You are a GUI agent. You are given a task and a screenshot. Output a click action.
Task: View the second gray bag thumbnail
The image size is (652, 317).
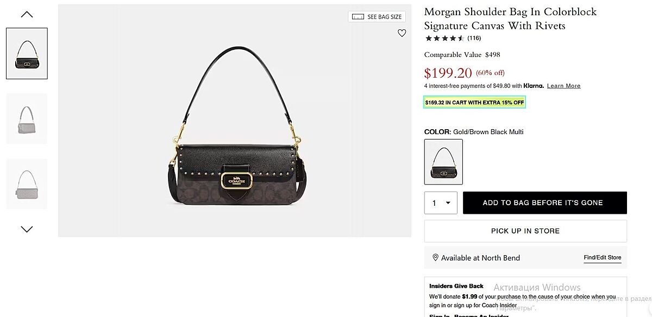coord(27,119)
